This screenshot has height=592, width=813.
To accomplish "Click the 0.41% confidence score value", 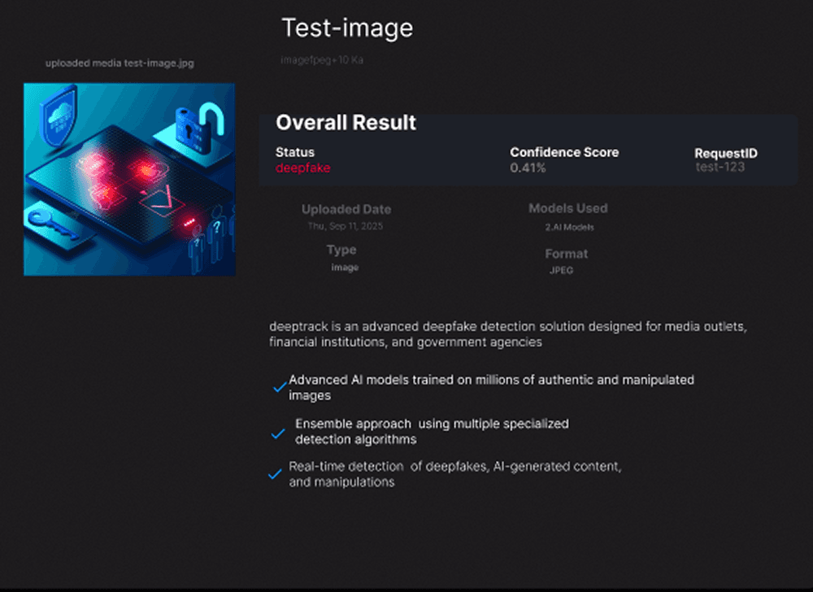I will pyautogui.click(x=528, y=168).
